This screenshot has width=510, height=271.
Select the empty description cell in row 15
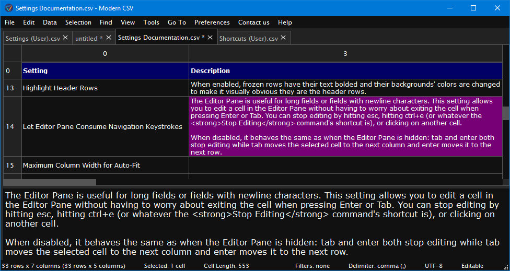point(345,165)
